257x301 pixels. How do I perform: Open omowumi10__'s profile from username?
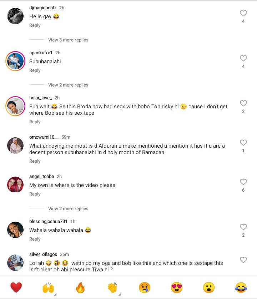coord(44,137)
